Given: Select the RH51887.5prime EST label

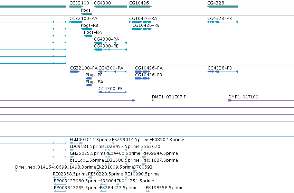Looking at the screenshot, I should click(x=160, y=160).
